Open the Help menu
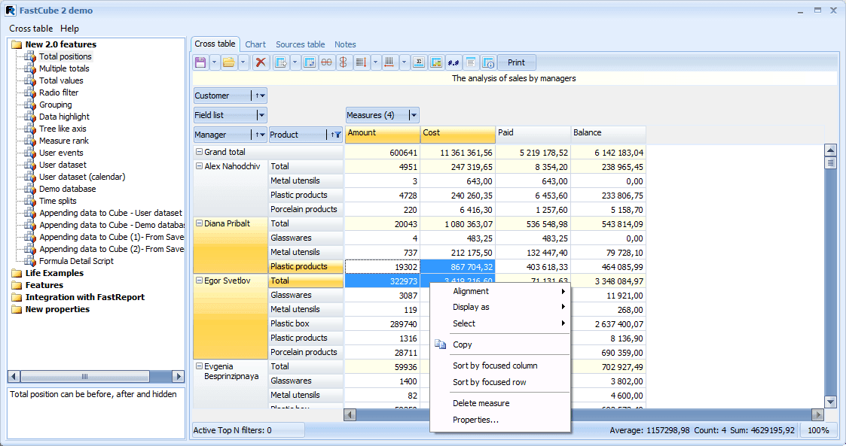Image resolution: width=846 pixels, height=446 pixels. click(x=69, y=29)
